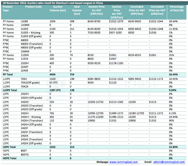The image size is (188, 166).
Task: Click the 2500H product code cell
Action: 25,63
